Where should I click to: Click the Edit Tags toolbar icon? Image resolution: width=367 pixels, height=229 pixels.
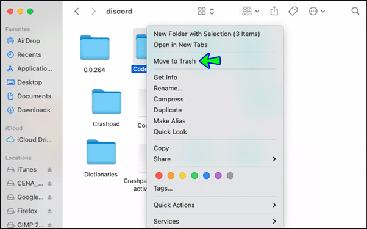293,11
